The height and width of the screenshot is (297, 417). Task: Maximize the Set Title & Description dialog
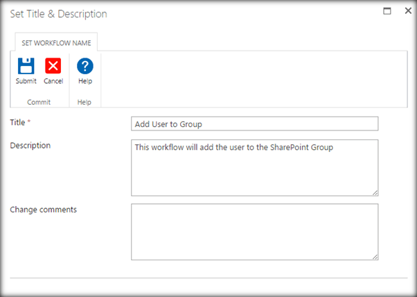click(x=387, y=12)
